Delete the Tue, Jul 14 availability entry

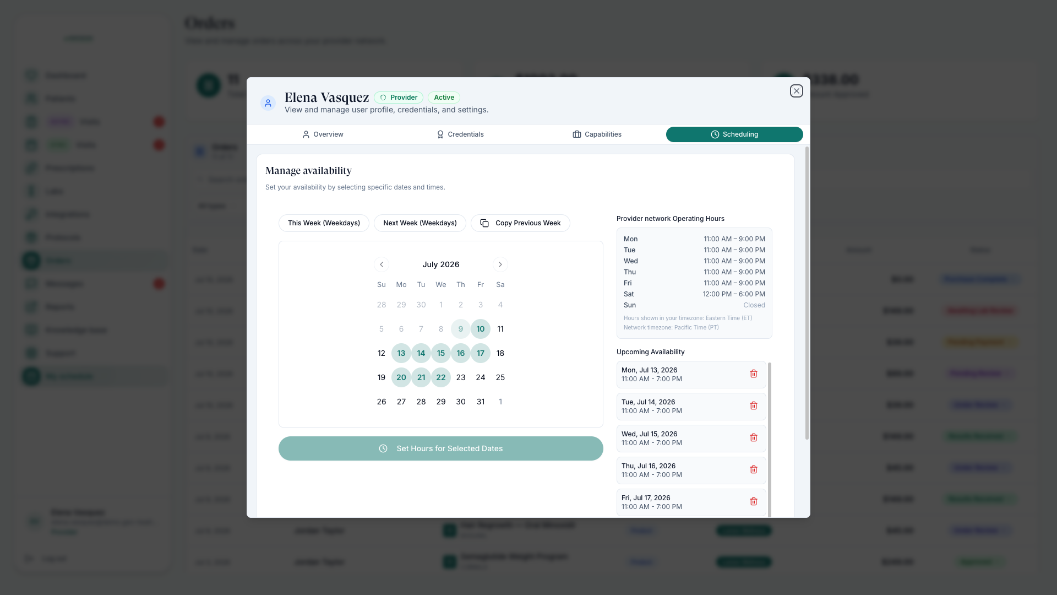point(754,406)
